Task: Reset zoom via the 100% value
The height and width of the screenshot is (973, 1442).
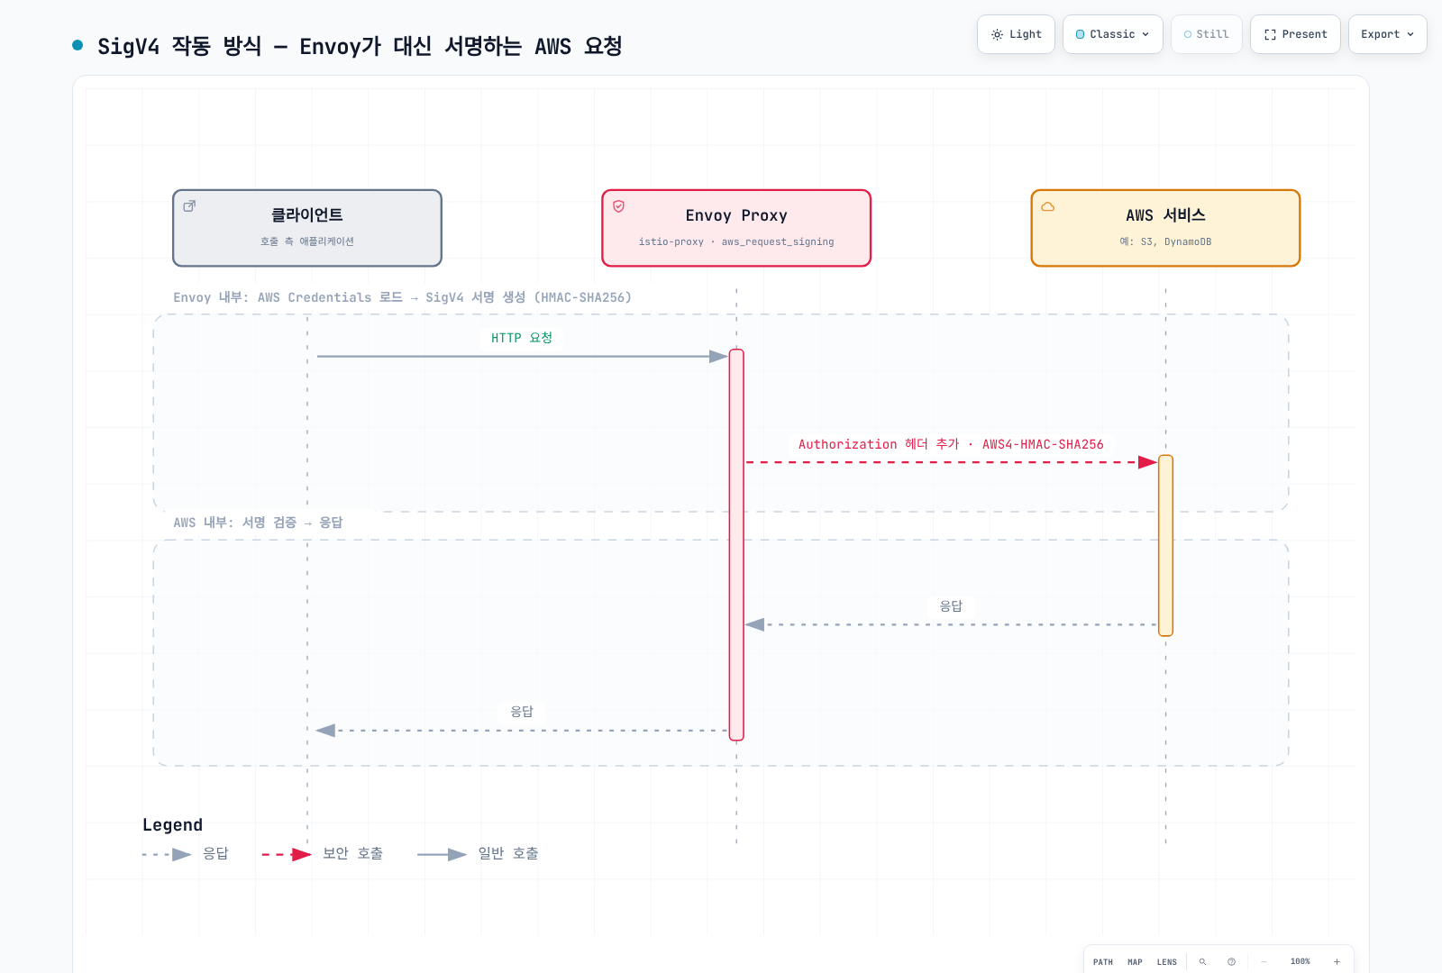Action: [x=1301, y=962]
